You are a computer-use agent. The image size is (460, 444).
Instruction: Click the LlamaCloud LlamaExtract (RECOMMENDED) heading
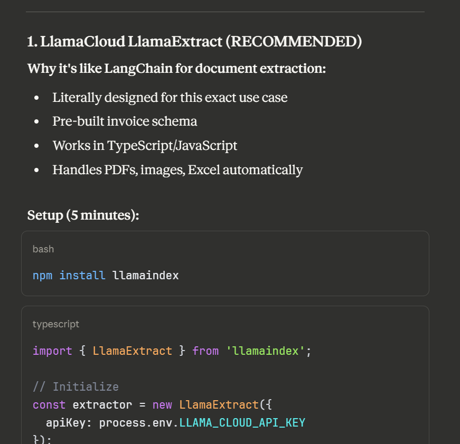click(x=194, y=42)
